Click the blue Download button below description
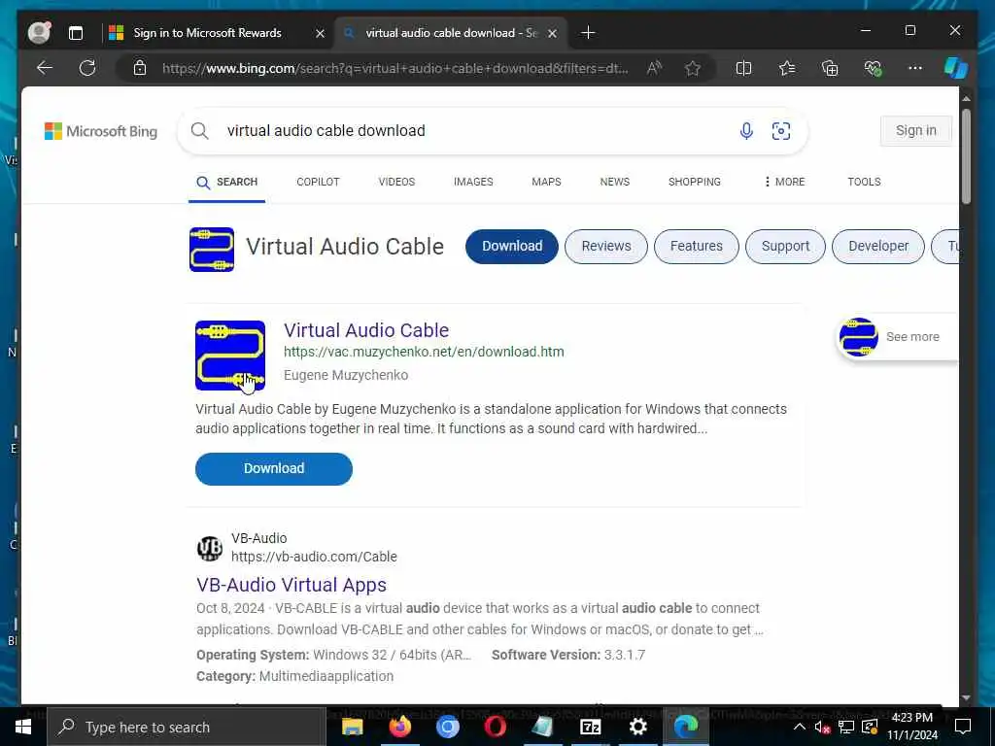 click(273, 469)
